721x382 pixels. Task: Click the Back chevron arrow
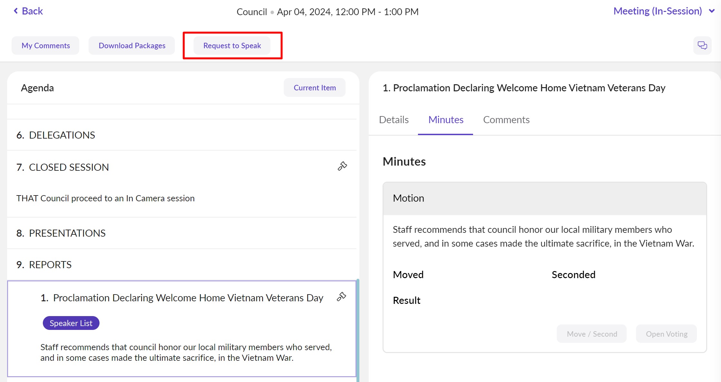click(15, 11)
